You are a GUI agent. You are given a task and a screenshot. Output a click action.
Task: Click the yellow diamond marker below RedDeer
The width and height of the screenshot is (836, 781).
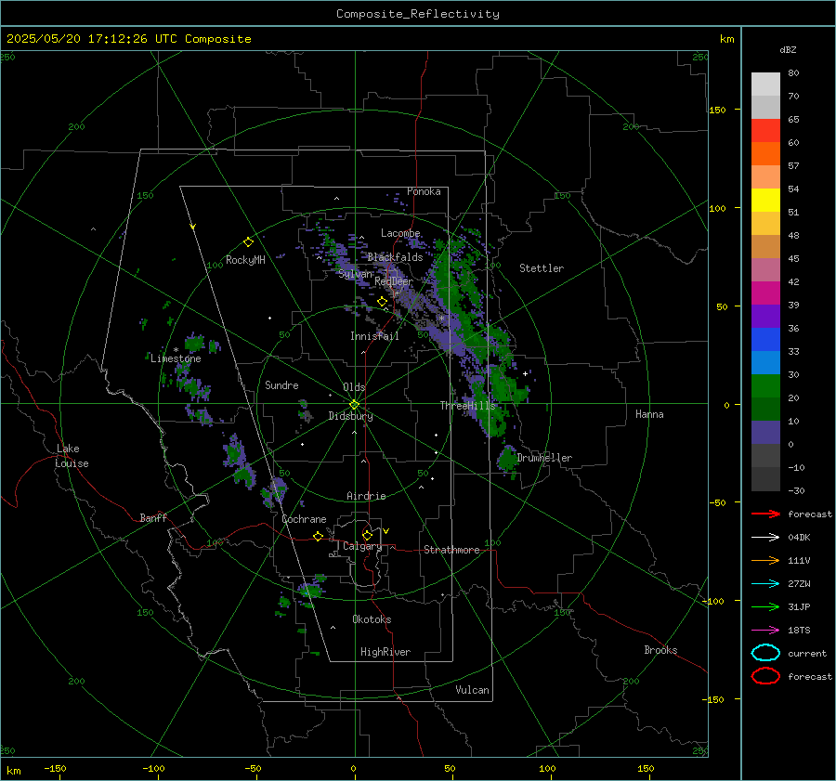click(383, 302)
